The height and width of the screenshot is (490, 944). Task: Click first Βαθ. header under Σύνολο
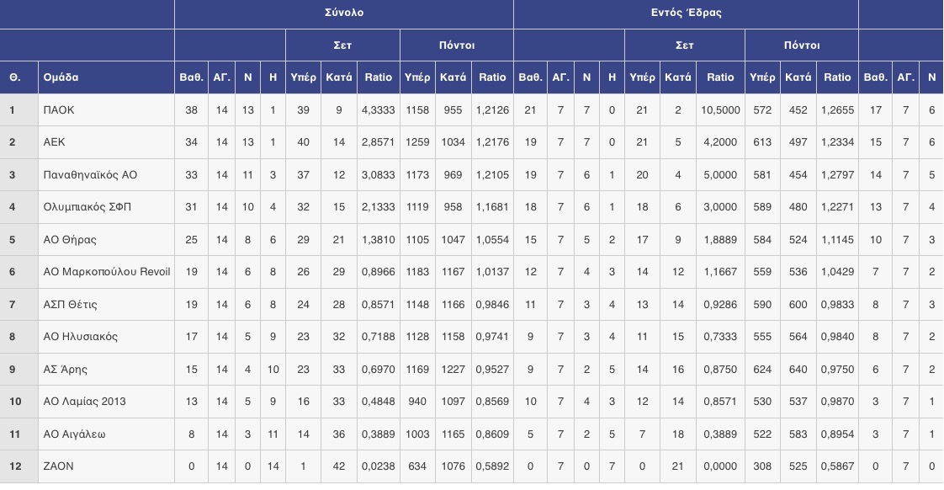(192, 77)
